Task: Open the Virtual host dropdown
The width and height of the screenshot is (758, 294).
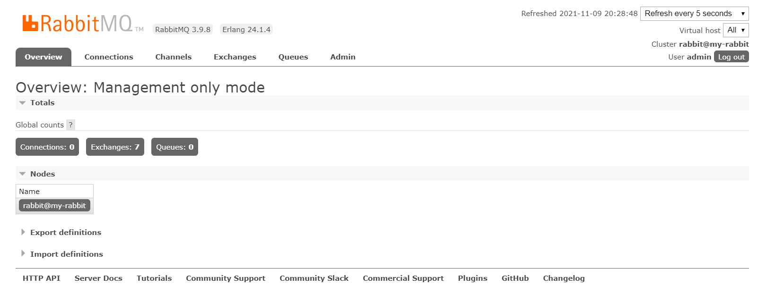Action: click(x=736, y=30)
